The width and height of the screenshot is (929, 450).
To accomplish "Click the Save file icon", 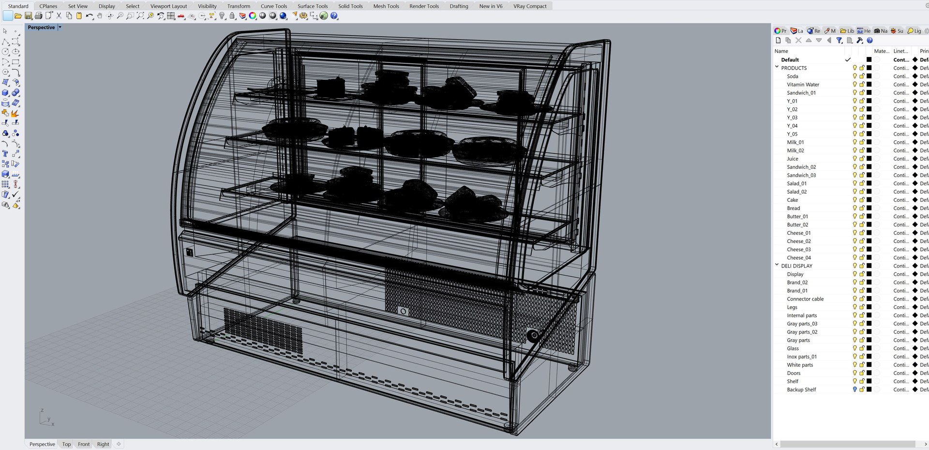I will click(x=28, y=16).
